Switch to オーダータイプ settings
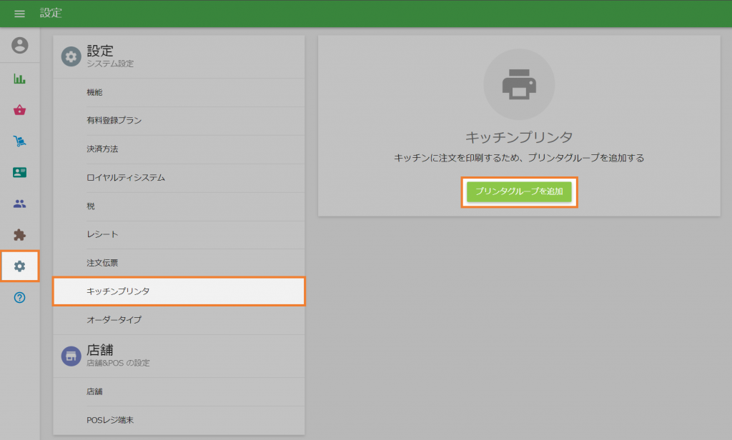This screenshot has width=732, height=440. 178,320
